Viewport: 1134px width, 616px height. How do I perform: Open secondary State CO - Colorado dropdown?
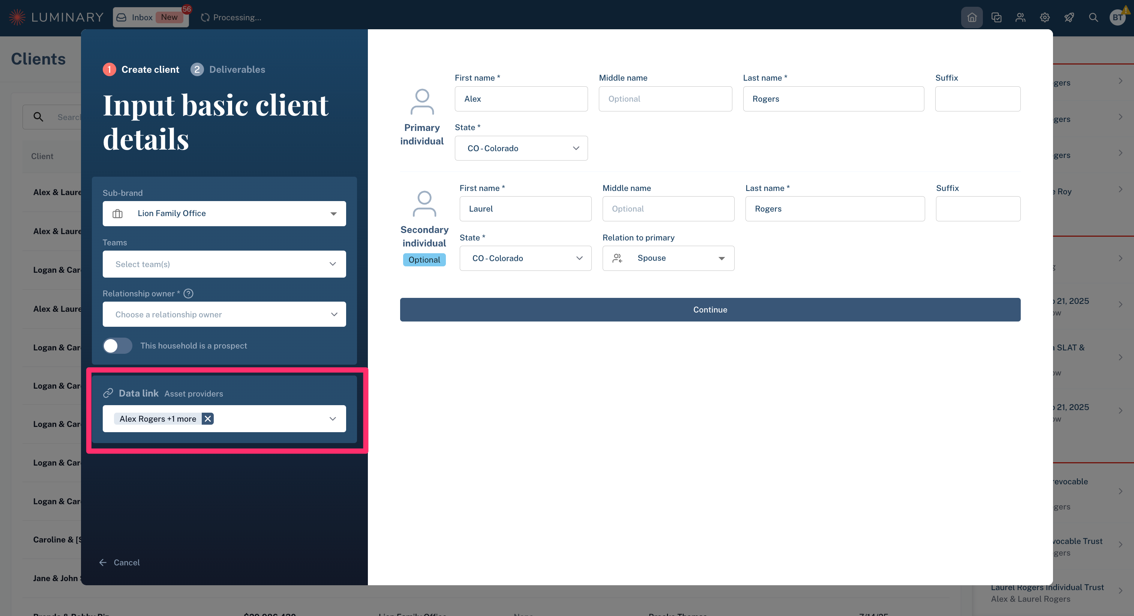click(525, 258)
